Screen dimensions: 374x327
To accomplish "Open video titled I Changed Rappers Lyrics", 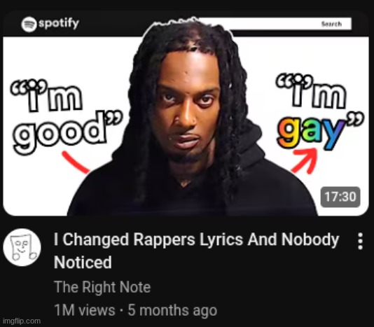I will [196, 251].
